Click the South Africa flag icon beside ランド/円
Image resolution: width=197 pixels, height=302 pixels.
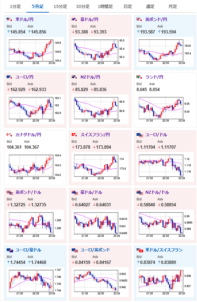click(139, 77)
